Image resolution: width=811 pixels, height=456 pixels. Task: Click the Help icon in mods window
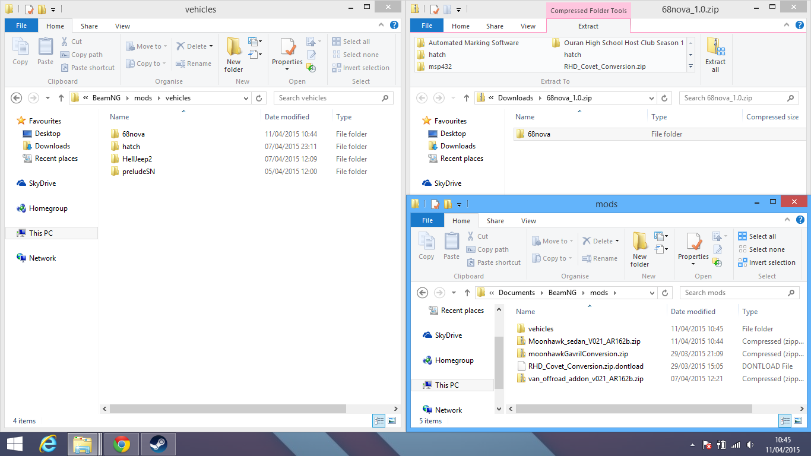[800, 220]
